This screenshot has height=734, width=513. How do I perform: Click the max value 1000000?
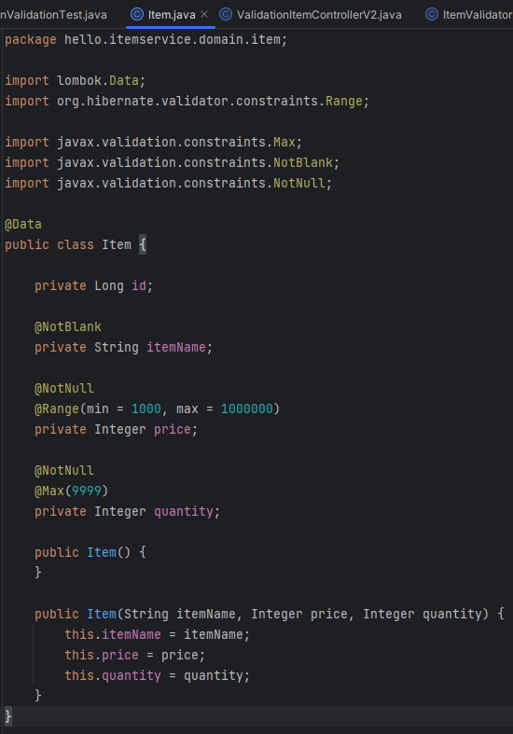tap(246, 409)
